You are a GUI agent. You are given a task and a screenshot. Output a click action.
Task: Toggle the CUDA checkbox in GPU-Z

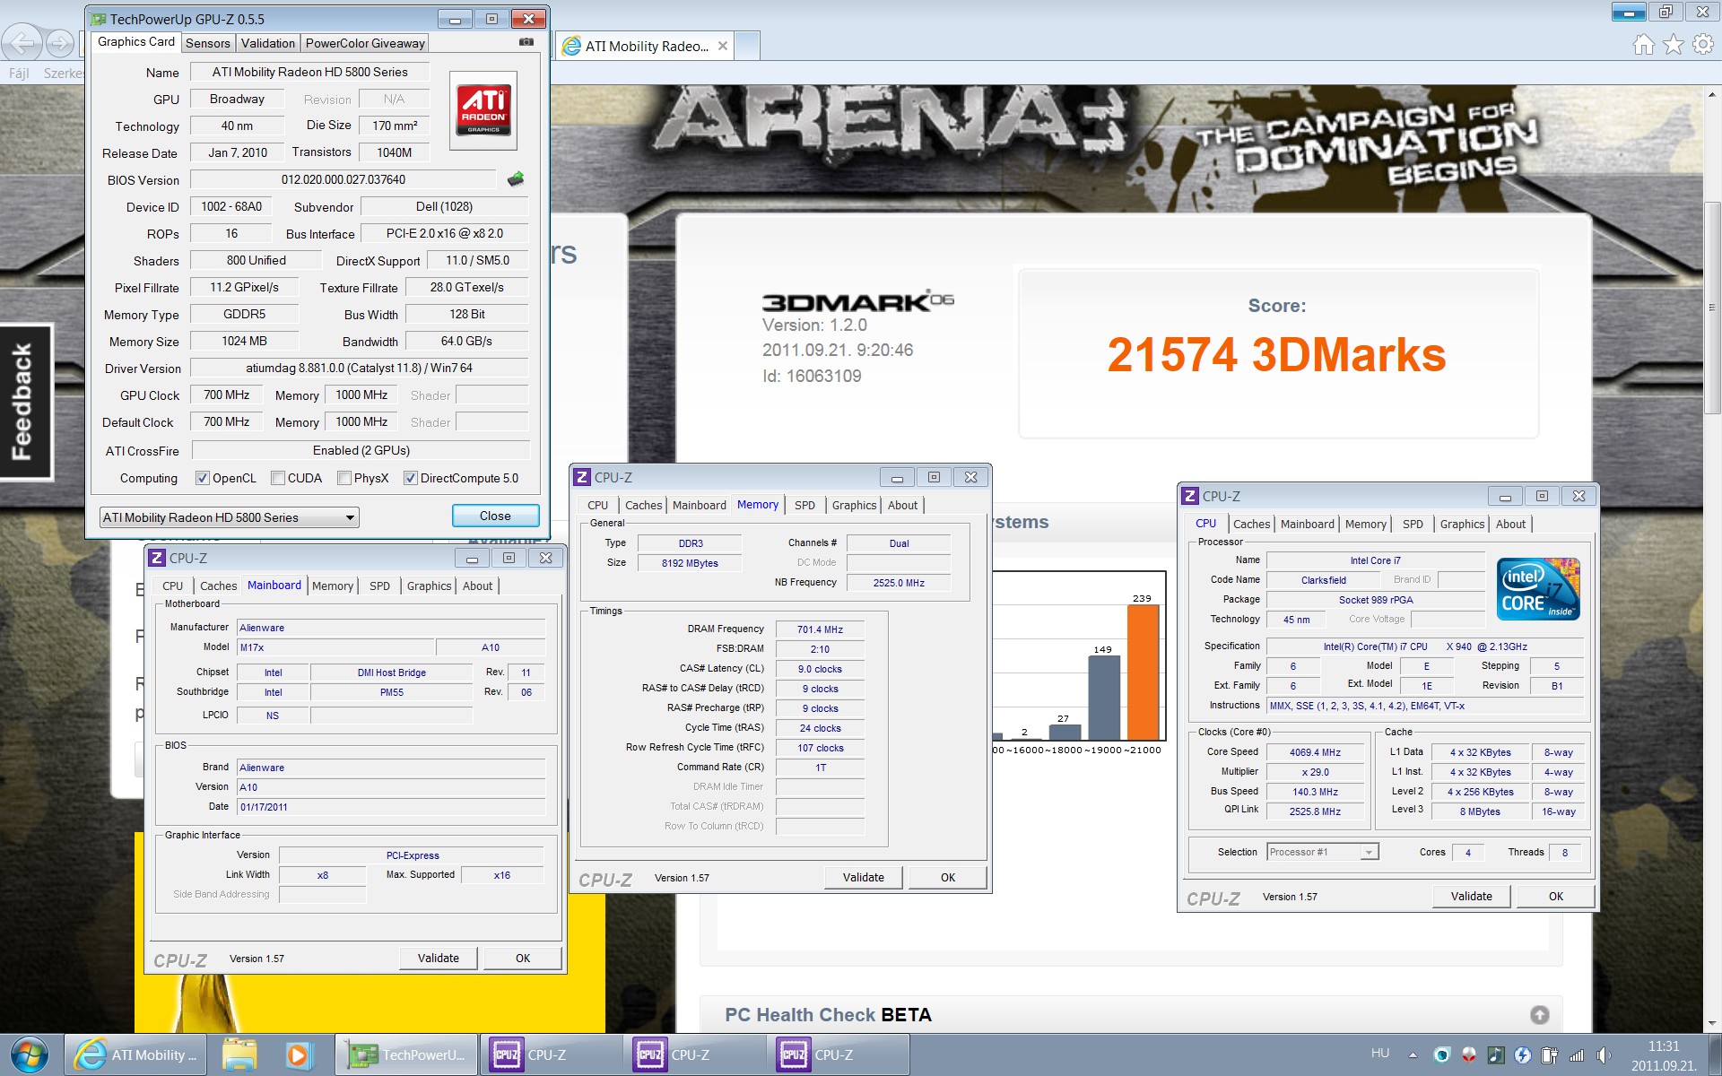click(278, 478)
